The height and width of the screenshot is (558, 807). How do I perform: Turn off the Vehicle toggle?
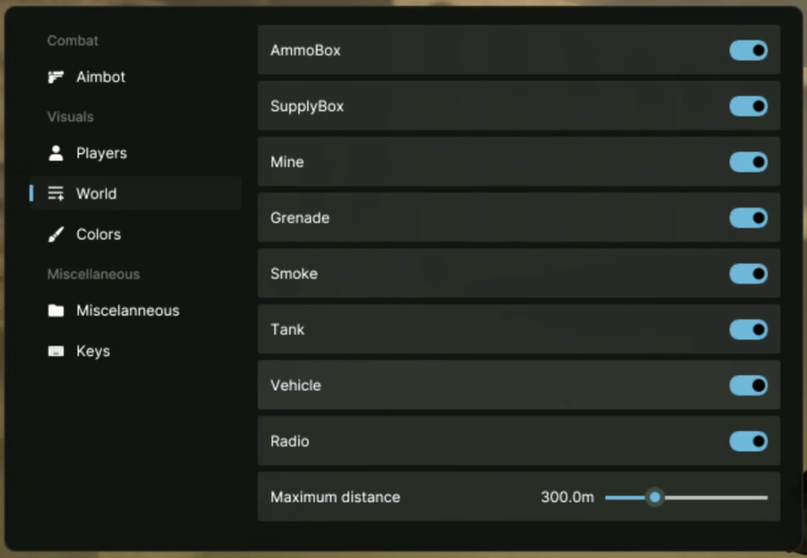tap(748, 386)
